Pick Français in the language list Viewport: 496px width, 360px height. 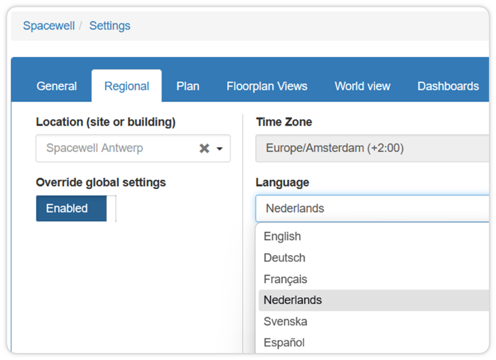374,279
